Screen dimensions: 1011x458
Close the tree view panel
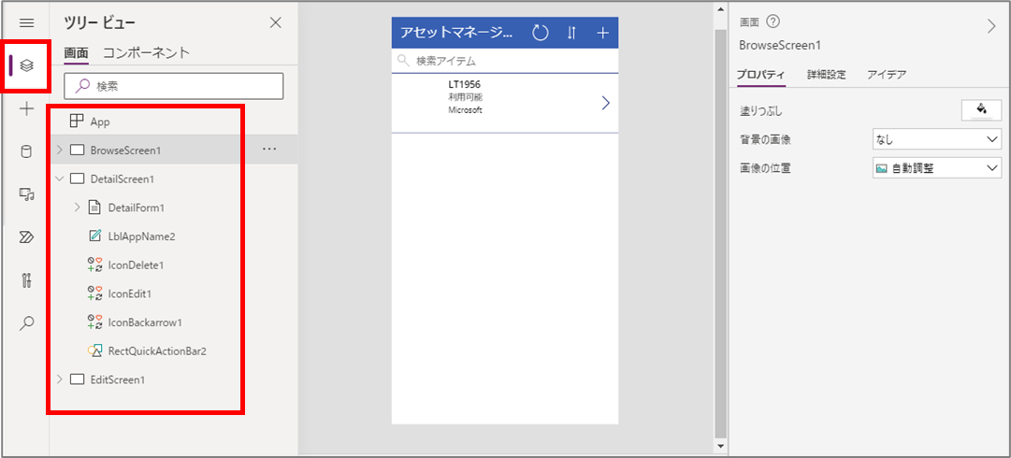coord(275,23)
